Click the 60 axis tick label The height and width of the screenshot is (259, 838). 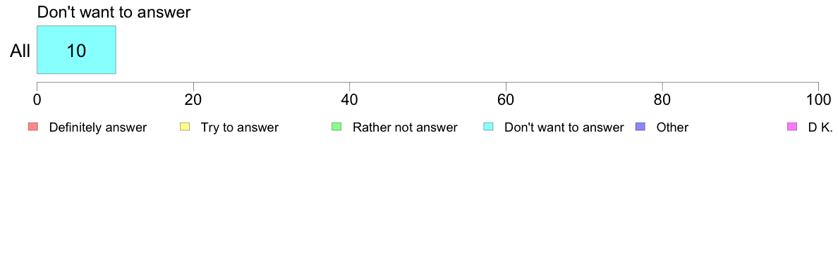(x=506, y=99)
